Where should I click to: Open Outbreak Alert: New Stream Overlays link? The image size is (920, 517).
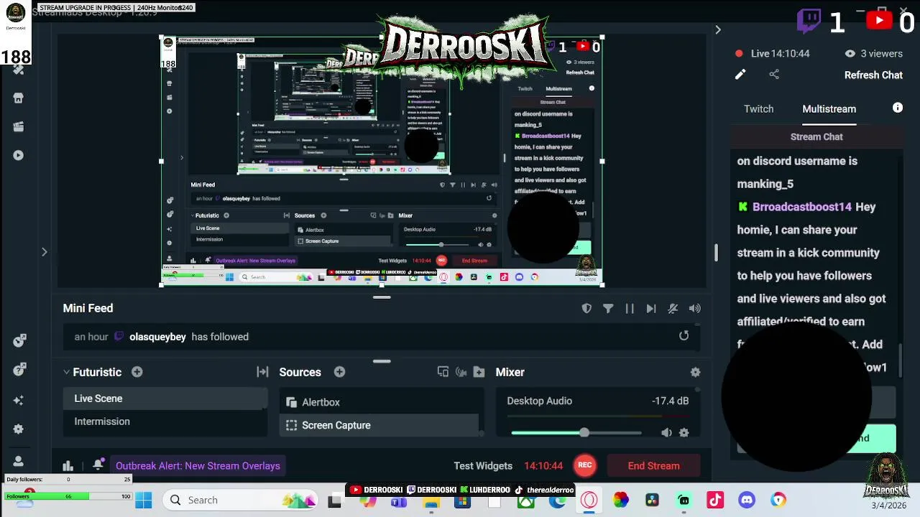click(x=198, y=466)
